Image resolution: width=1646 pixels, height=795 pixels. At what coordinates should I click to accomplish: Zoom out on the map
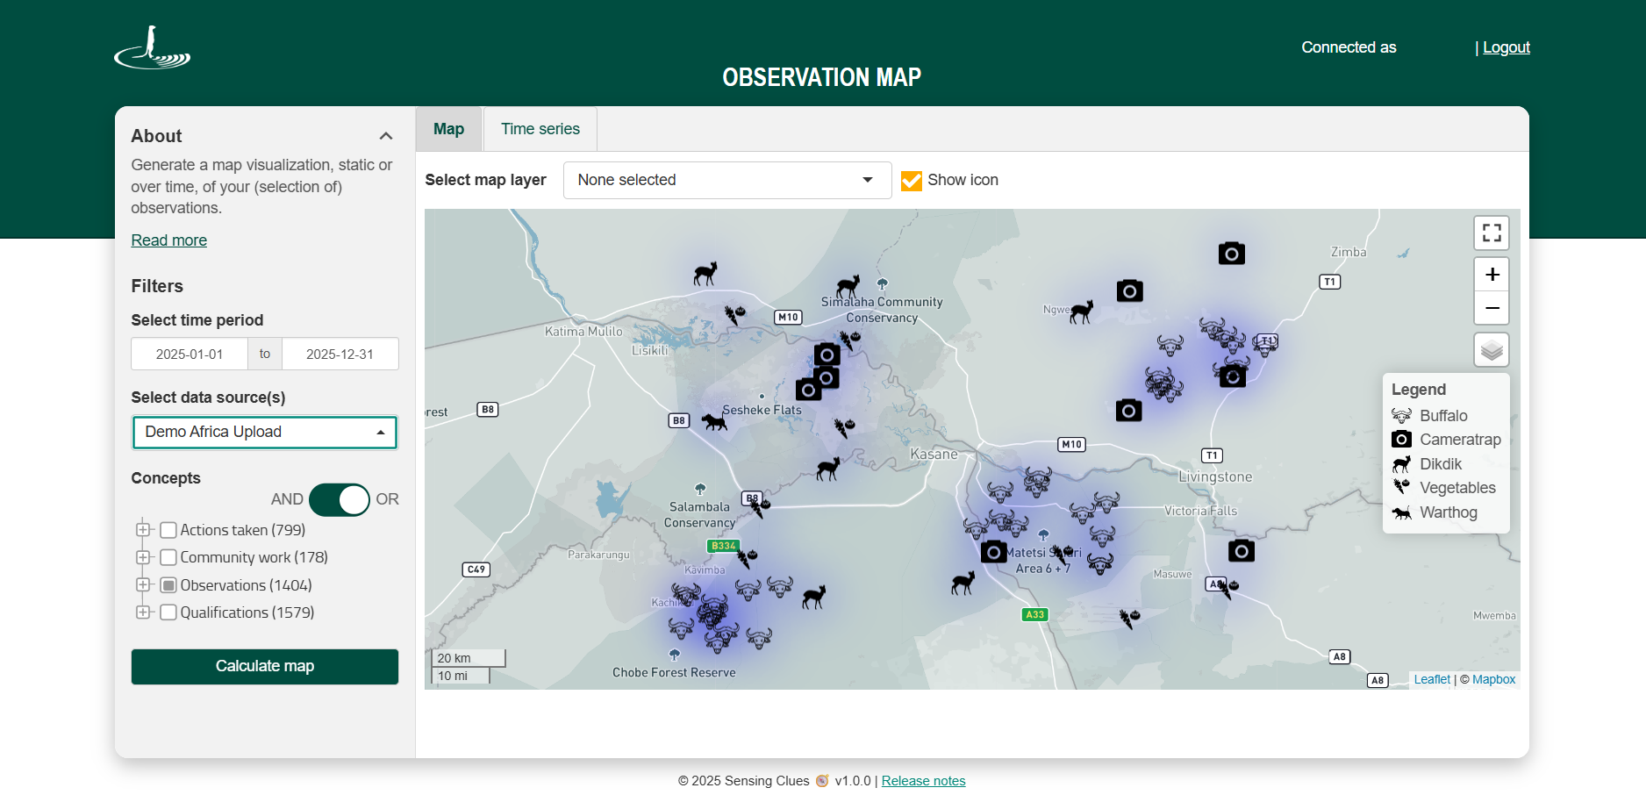(1492, 308)
